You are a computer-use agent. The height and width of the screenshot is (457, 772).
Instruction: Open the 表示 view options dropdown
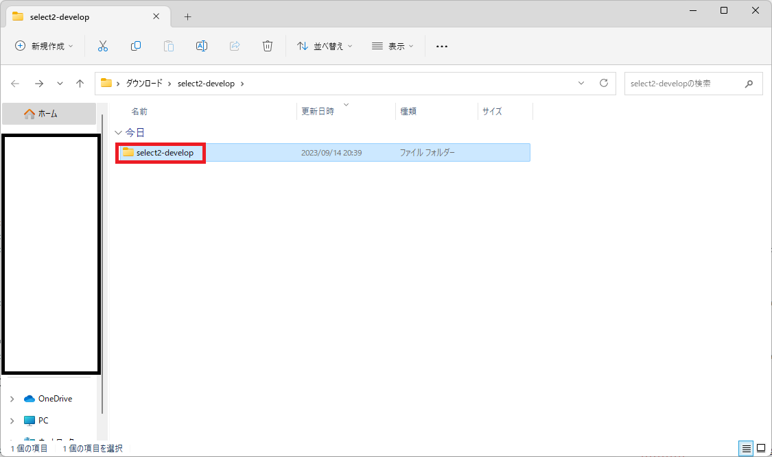point(392,46)
